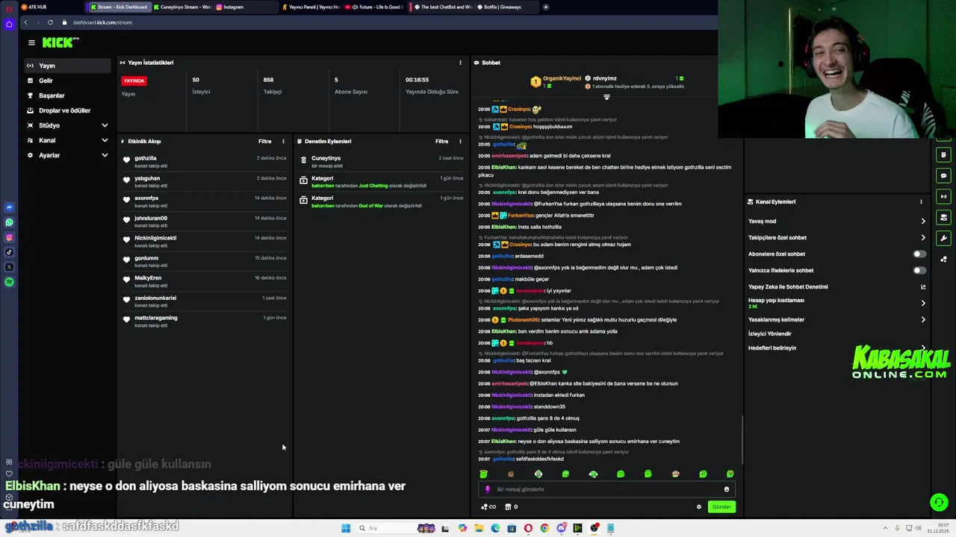The image size is (956, 537).
Task: Open Filtre in Etkinlik Akışı panel
Action: (264, 141)
